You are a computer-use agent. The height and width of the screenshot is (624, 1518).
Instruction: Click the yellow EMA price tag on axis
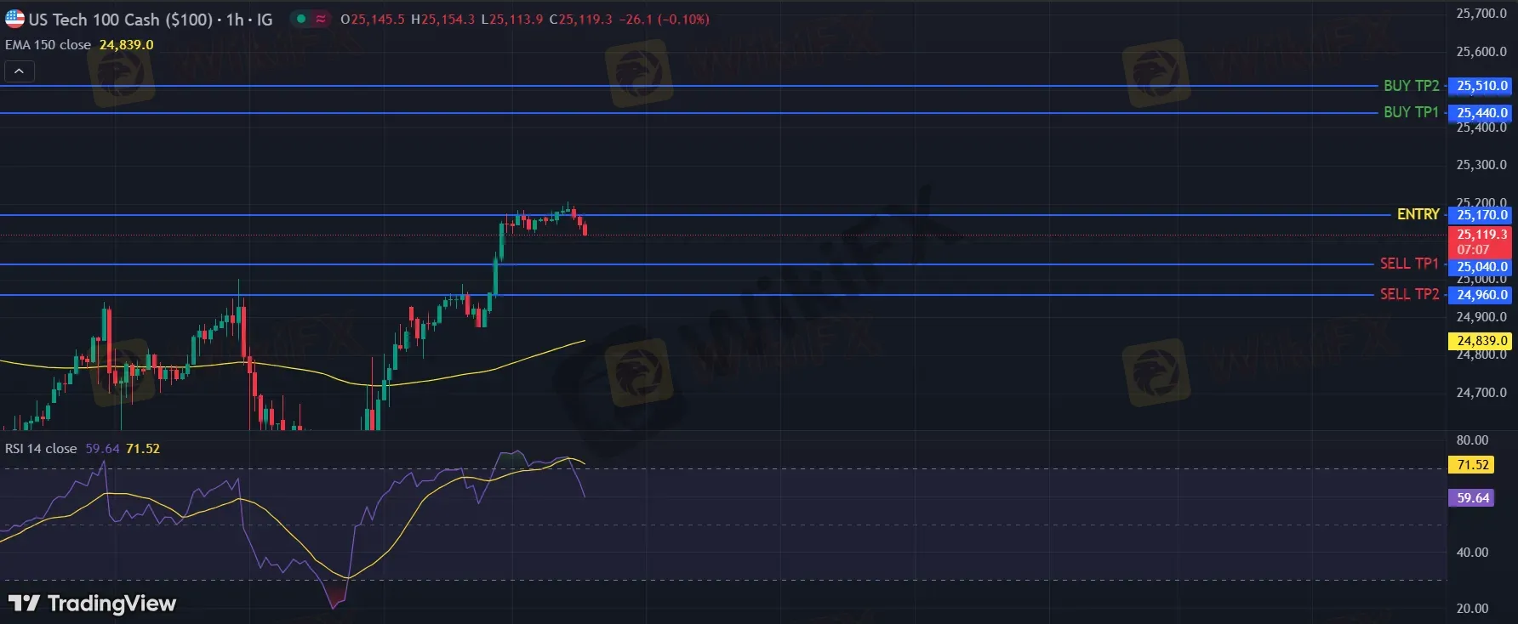coord(1481,341)
